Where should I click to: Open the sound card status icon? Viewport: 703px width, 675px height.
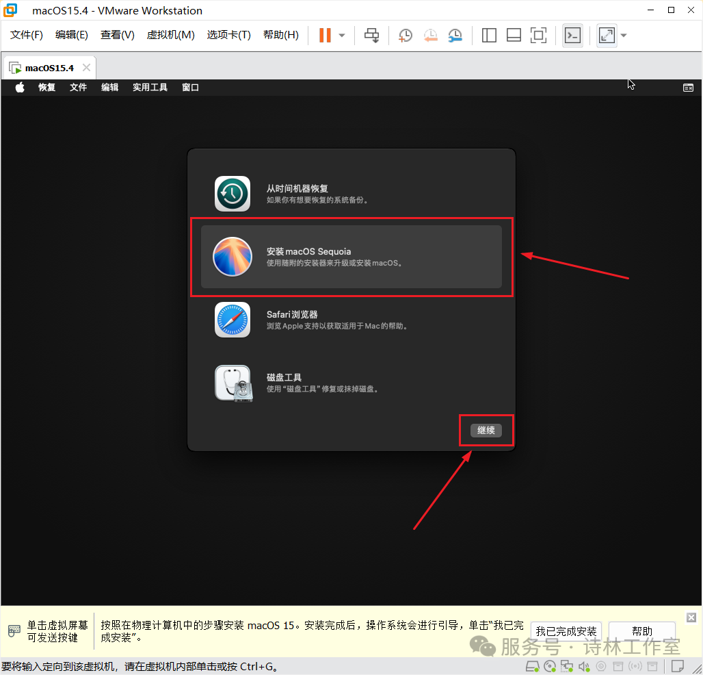tap(584, 666)
